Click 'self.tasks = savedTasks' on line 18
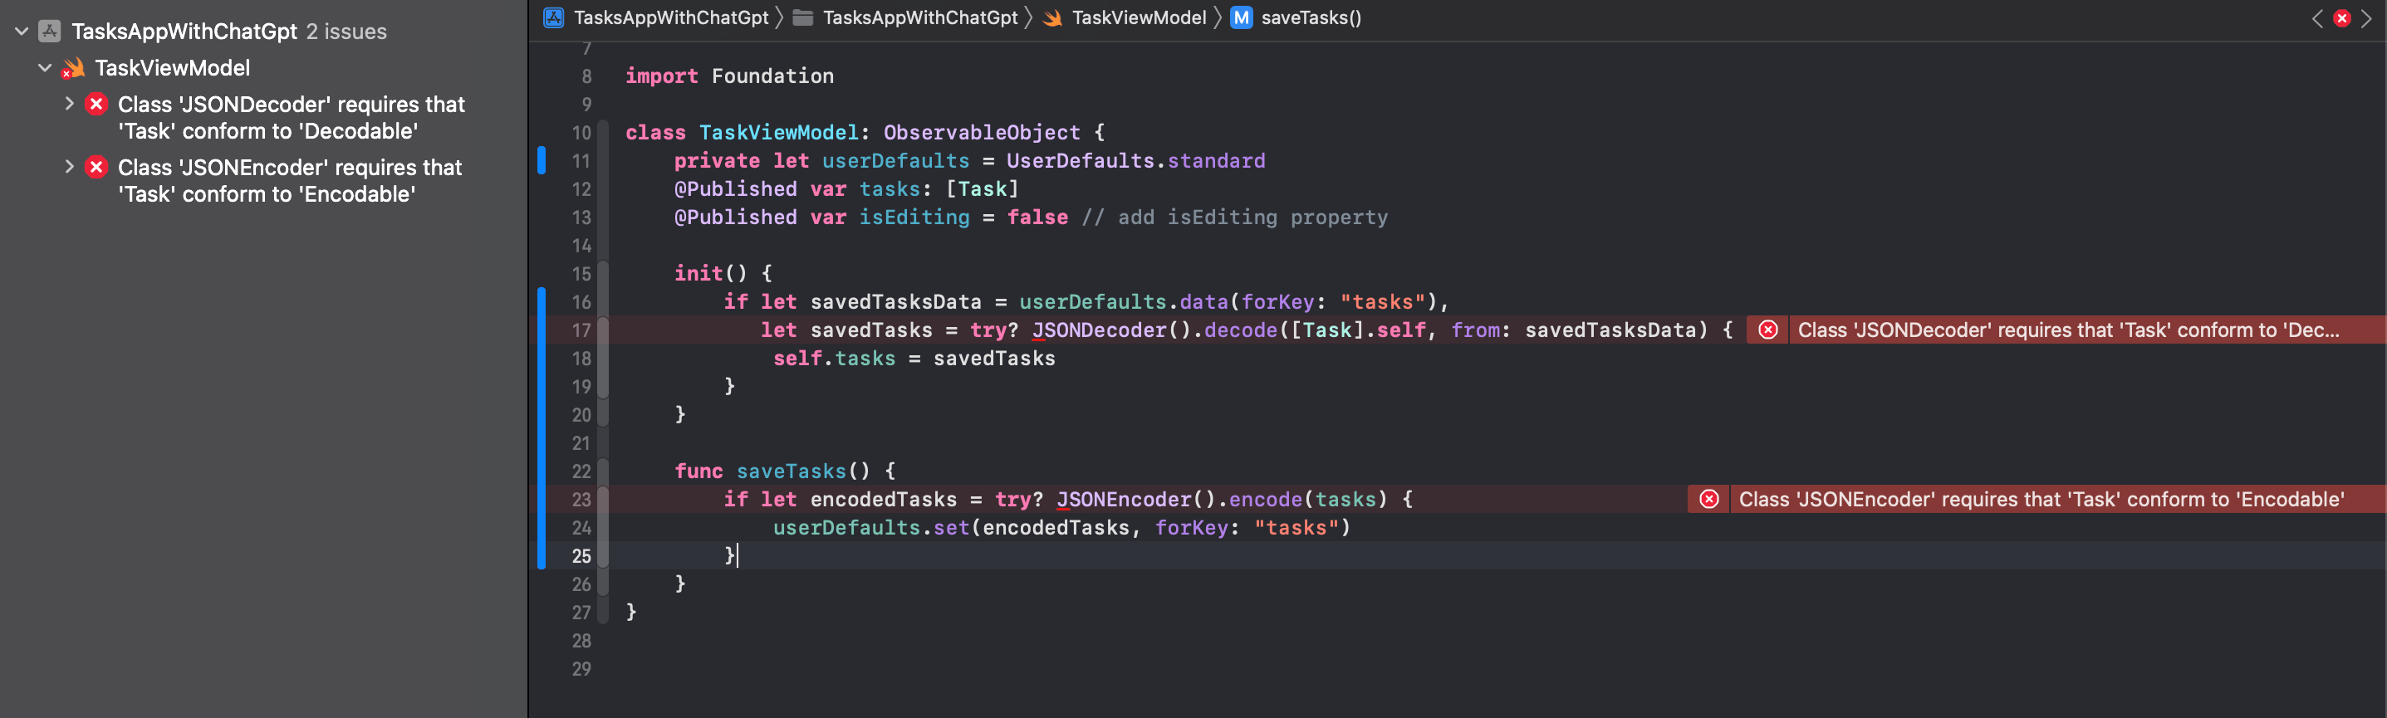This screenshot has height=718, width=2387. click(914, 359)
